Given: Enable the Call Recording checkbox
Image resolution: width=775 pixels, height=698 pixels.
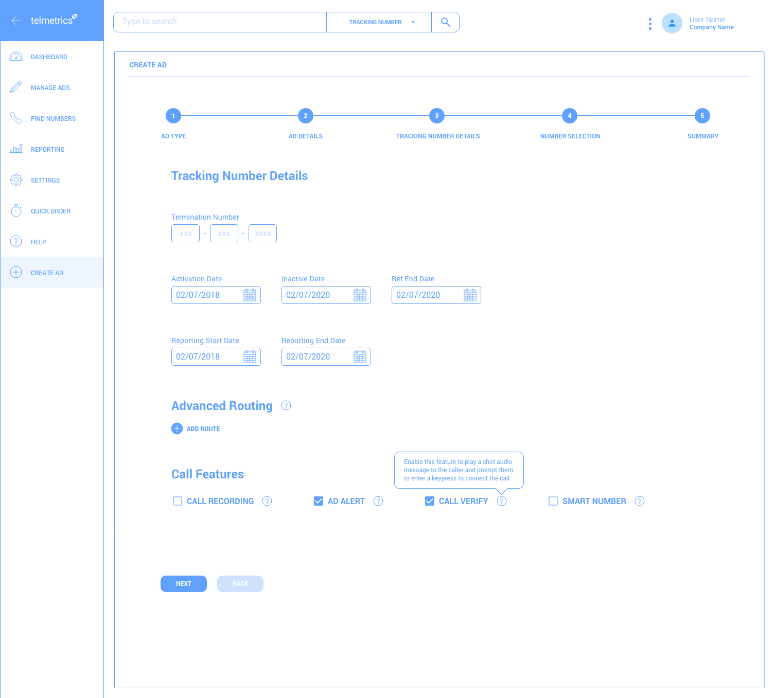Looking at the screenshot, I should pyautogui.click(x=178, y=501).
